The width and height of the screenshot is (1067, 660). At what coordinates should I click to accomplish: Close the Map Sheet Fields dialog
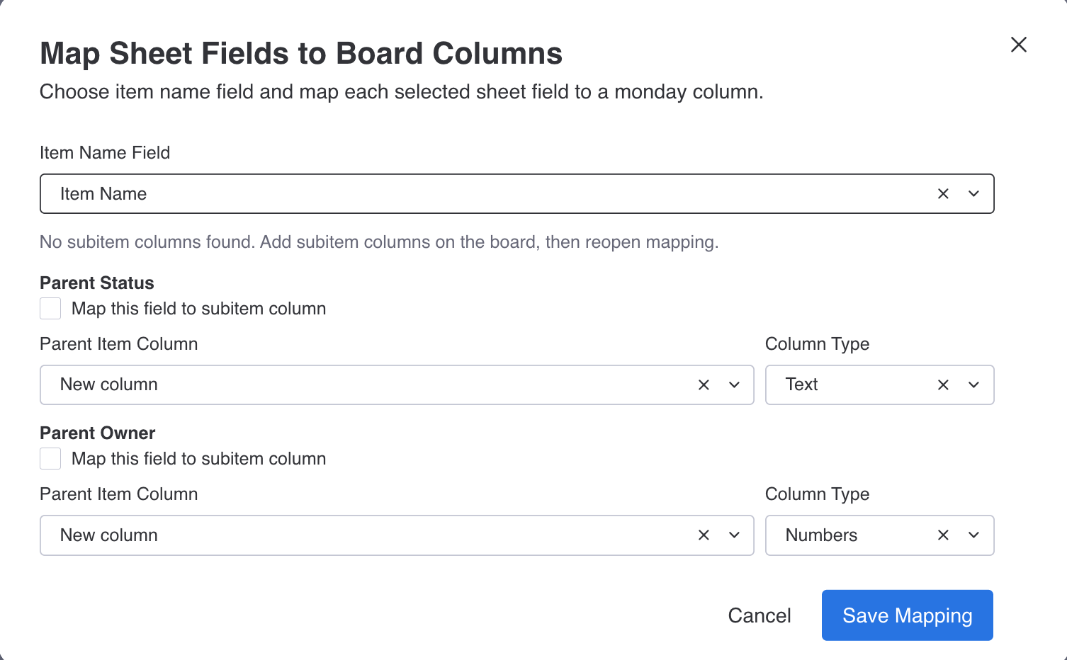[x=1018, y=45]
